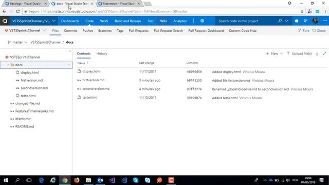This screenshot has width=329, height=185.
Task: Open the Chrome menu three dots
Action: (325, 11)
